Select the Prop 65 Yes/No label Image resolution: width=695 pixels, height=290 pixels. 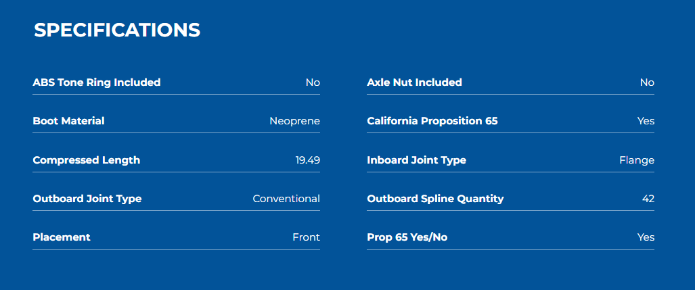[407, 237]
